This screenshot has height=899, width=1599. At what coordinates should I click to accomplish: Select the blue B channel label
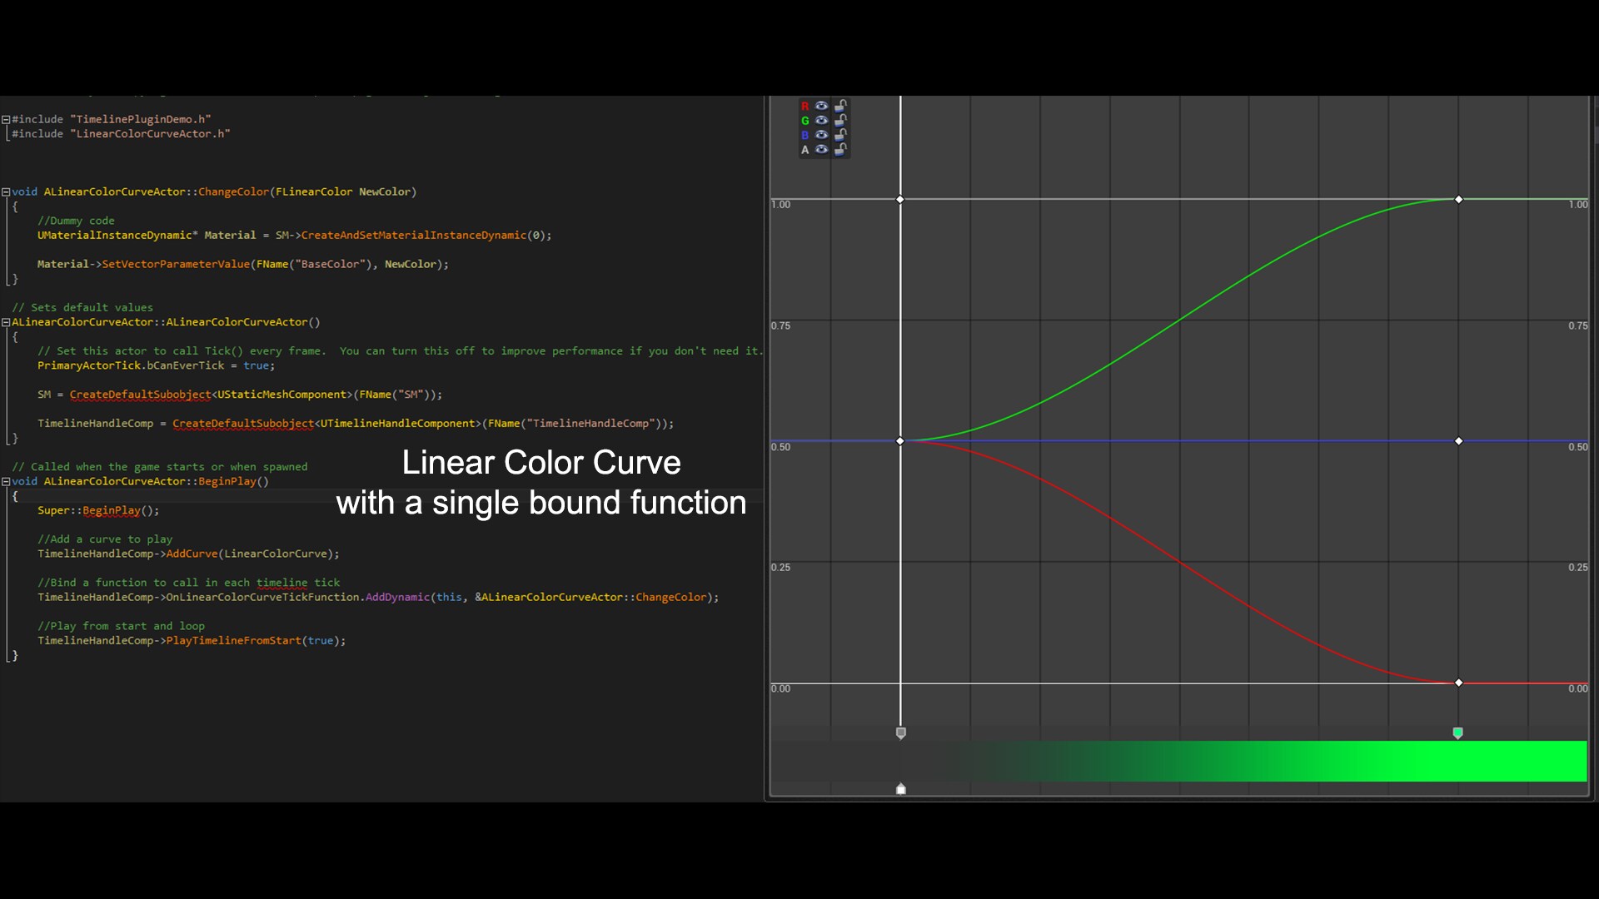point(804,135)
